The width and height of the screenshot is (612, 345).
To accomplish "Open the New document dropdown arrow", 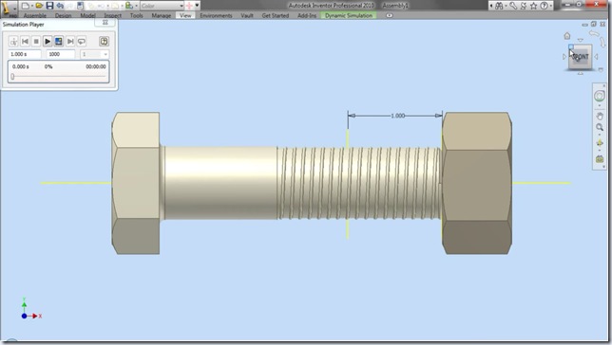I will click(31, 6).
